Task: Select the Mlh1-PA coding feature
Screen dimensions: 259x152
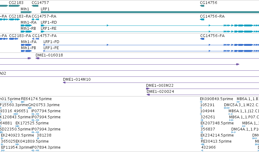Action: tap(26, 45)
